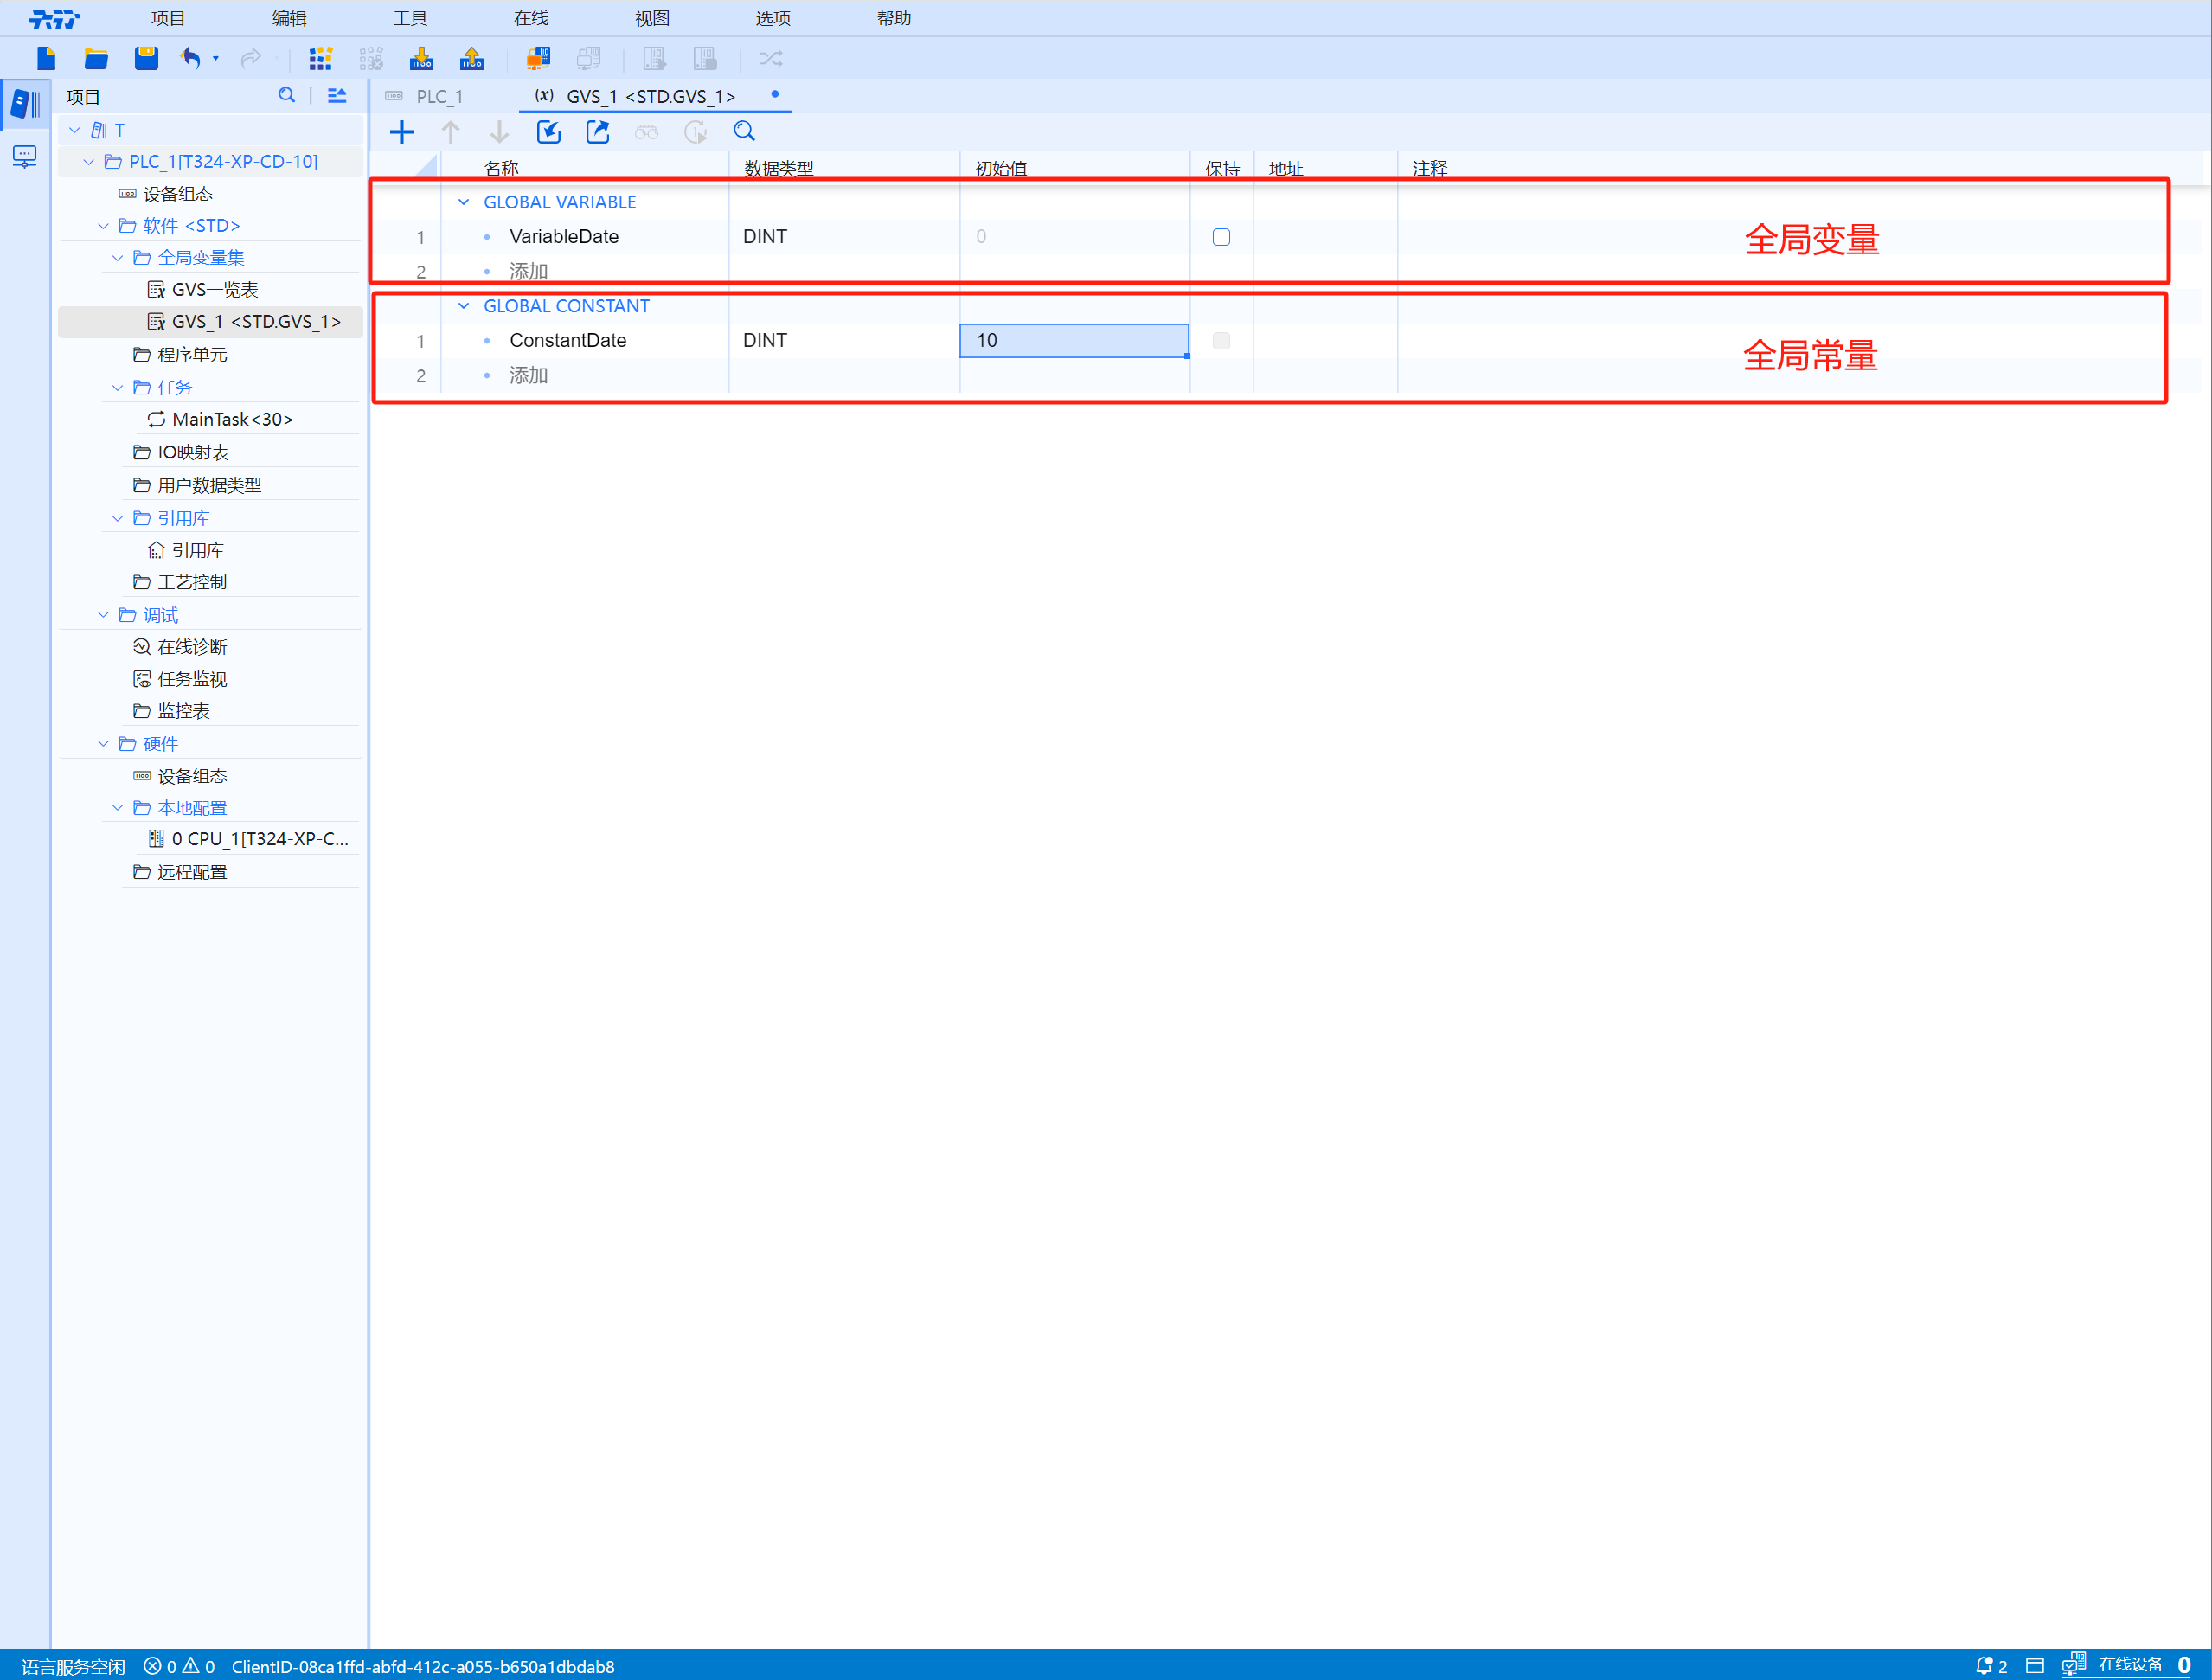This screenshot has height=1680, width=2212.
Task: Click the save project icon
Action: coord(146,59)
